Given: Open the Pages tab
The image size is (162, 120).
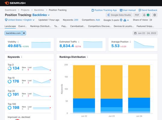Looking at the screenshot, I should tap(64, 26).
